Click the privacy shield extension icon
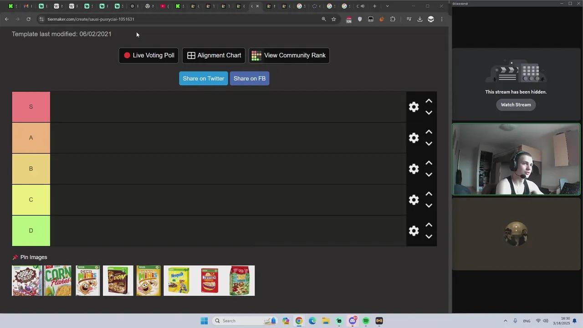 tap(360, 19)
